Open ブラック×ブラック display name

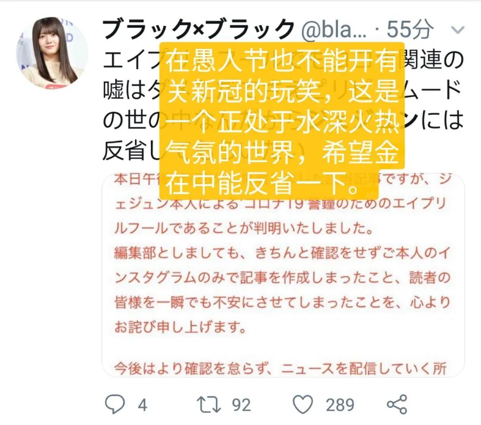tap(198, 29)
